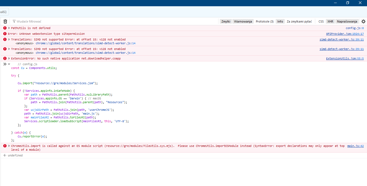
Task: Toggle the CSS filter button
Action: [321, 21]
